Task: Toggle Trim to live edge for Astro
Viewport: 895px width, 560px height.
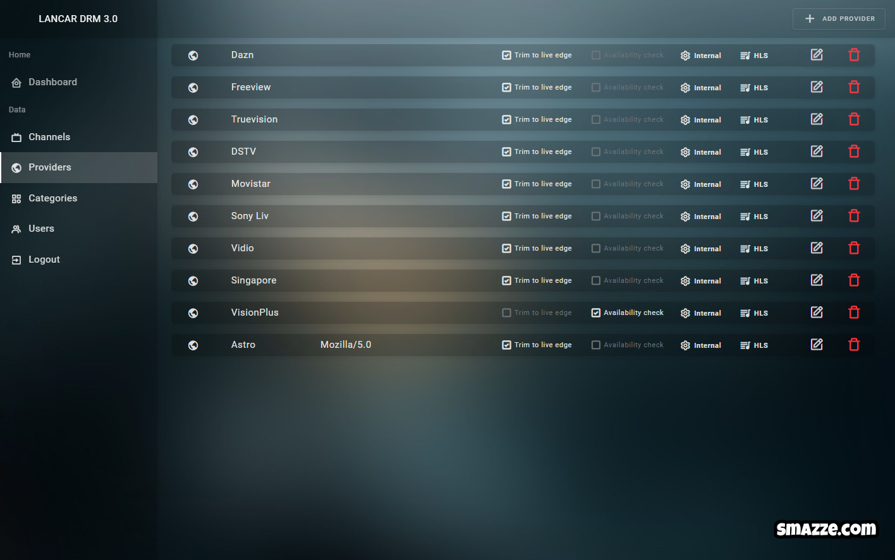Action: click(506, 345)
